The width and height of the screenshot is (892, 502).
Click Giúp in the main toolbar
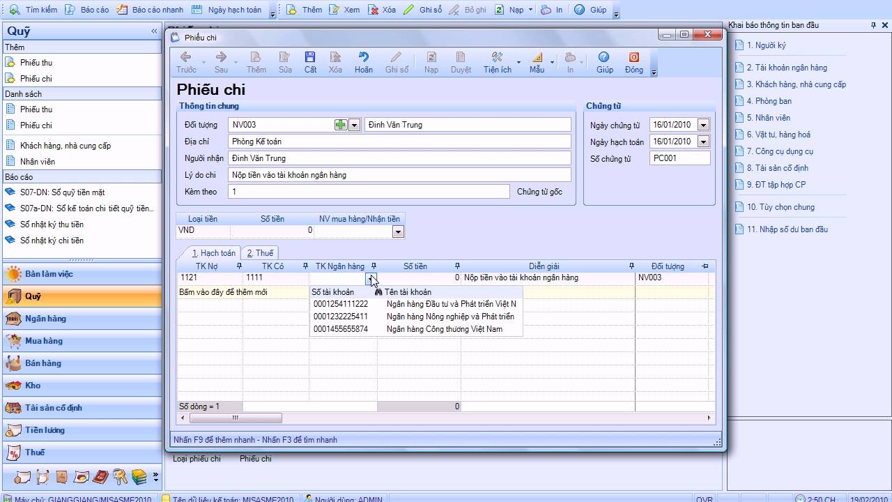pyautogui.click(x=590, y=10)
